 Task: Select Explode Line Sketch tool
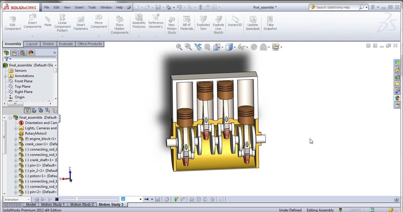click(x=218, y=25)
